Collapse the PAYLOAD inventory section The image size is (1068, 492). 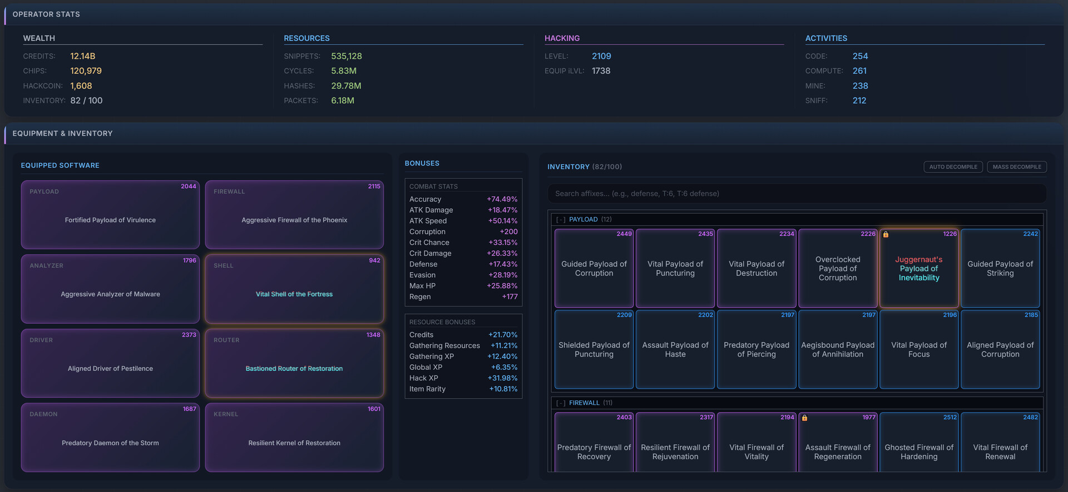click(x=561, y=219)
